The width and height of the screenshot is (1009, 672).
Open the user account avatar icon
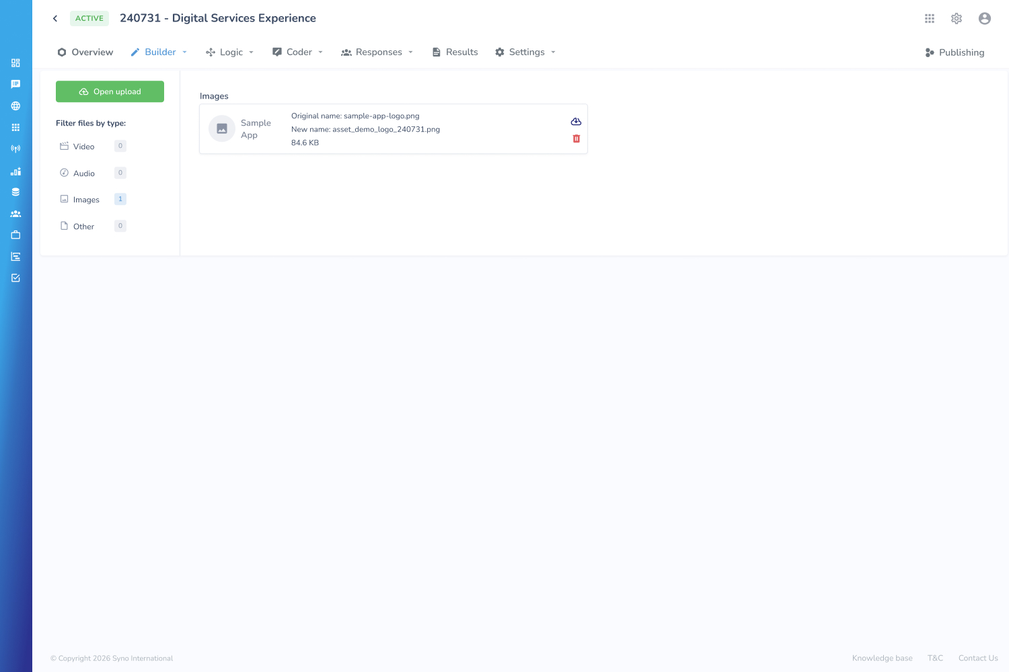(x=985, y=19)
